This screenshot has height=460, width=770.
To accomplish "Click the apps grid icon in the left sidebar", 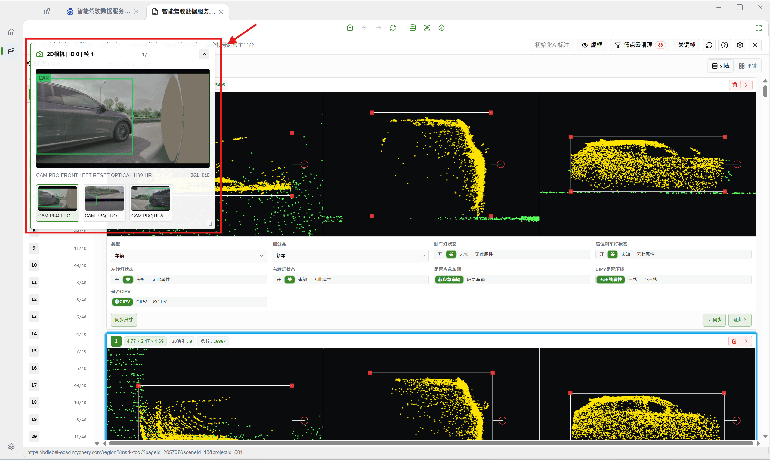I will click(x=11, y=51).
